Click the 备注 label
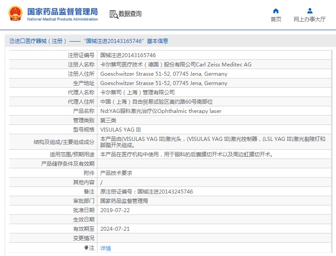 [x=89, y=191]
